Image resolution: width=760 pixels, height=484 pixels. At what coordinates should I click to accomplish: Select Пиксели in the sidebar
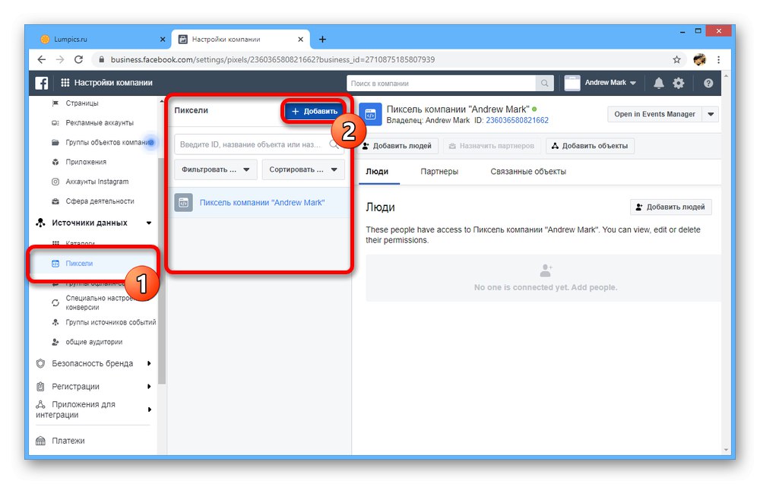[x=79, y=264]
